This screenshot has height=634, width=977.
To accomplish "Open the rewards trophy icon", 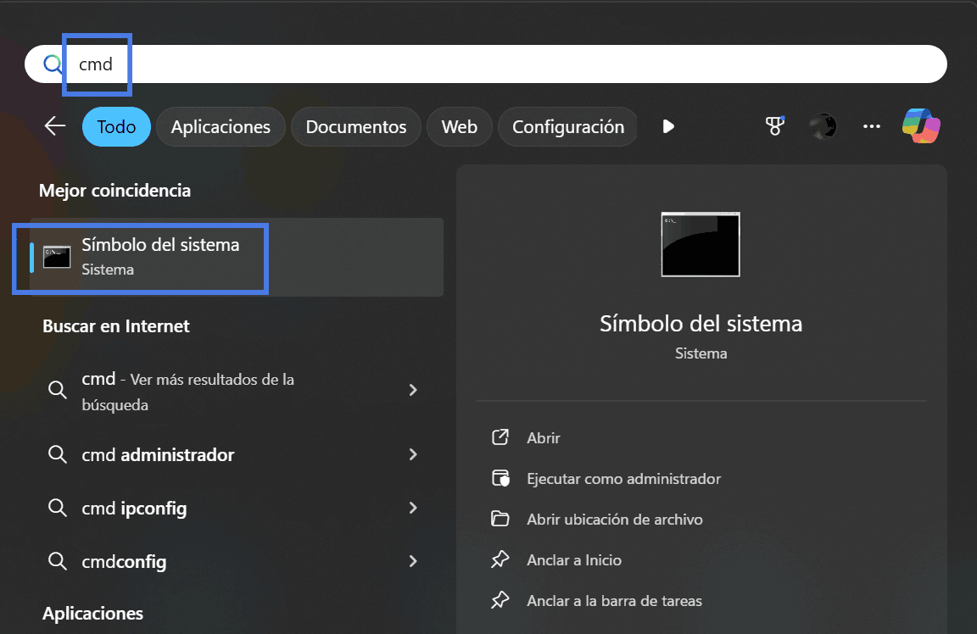I will tap(774, 125).
